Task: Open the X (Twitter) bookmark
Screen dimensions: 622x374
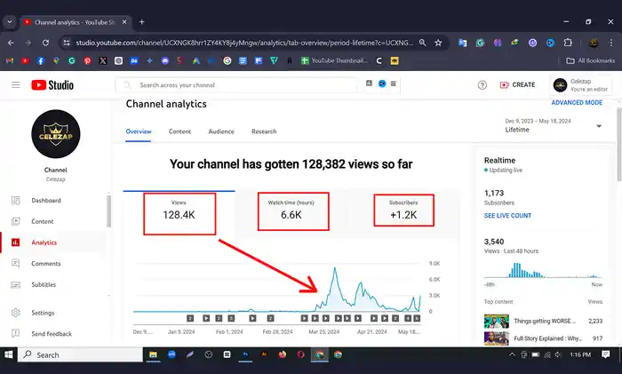Action: click(103, 60)
